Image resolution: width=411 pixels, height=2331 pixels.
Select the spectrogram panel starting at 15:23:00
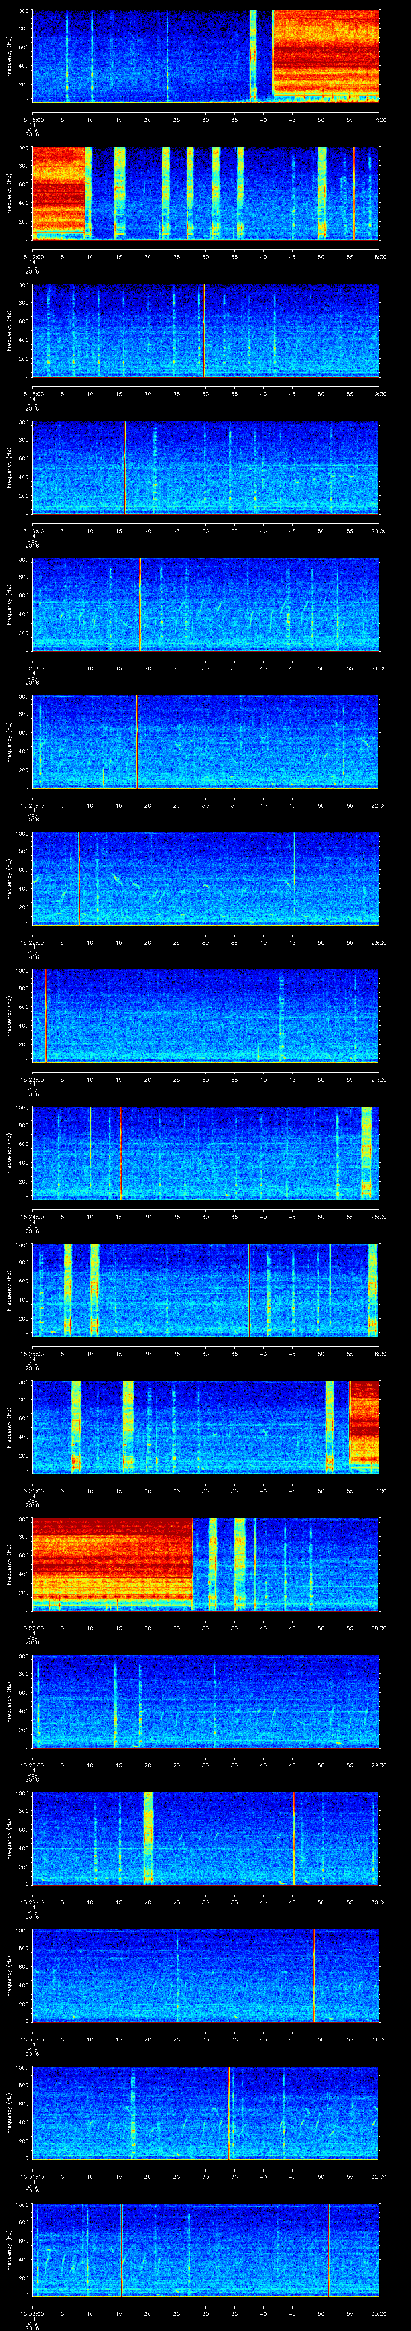click(206, 1015)
